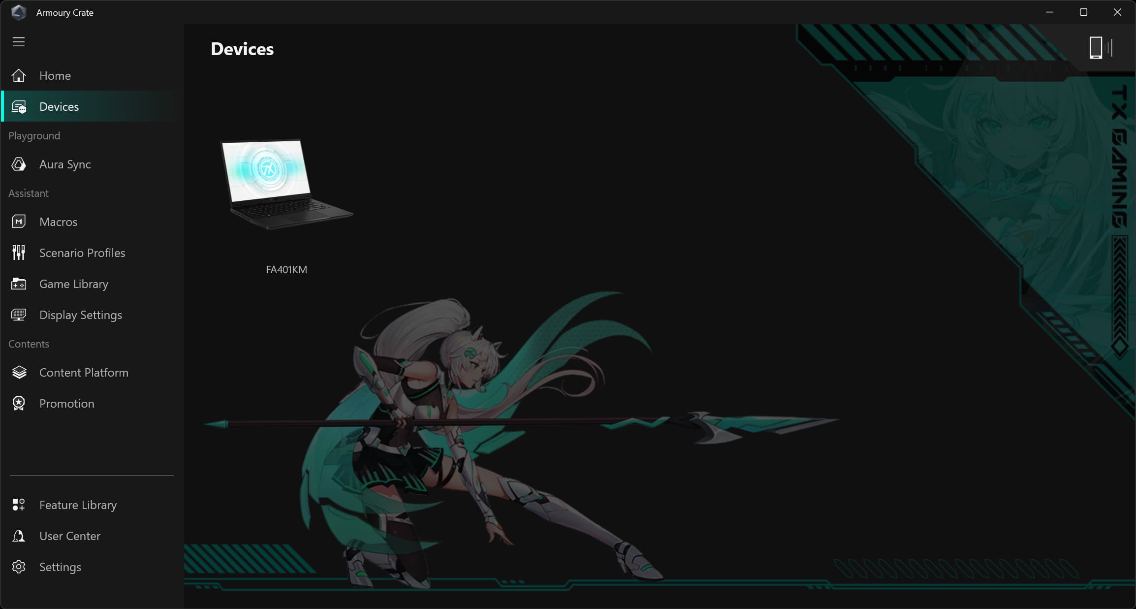The image size is (1136, 609).
Task: Click the Feature Library icon
Action: 19,505
